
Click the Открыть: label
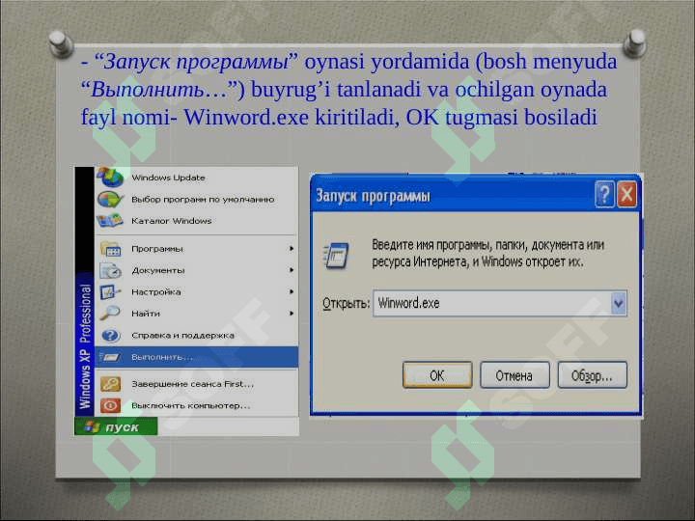coord(346,304)
